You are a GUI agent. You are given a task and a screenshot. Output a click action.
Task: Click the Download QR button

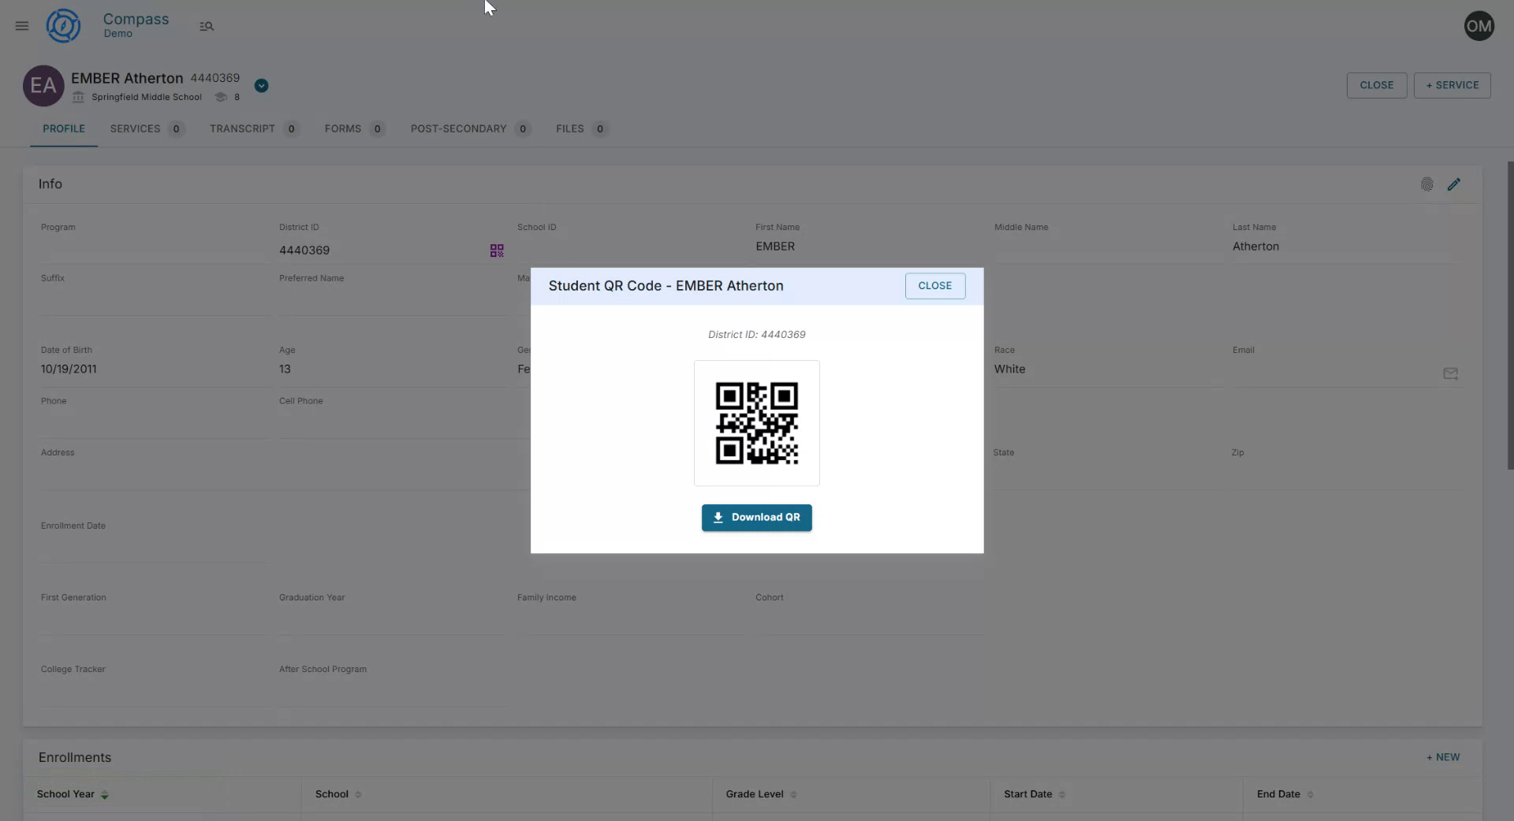(756, 518)
